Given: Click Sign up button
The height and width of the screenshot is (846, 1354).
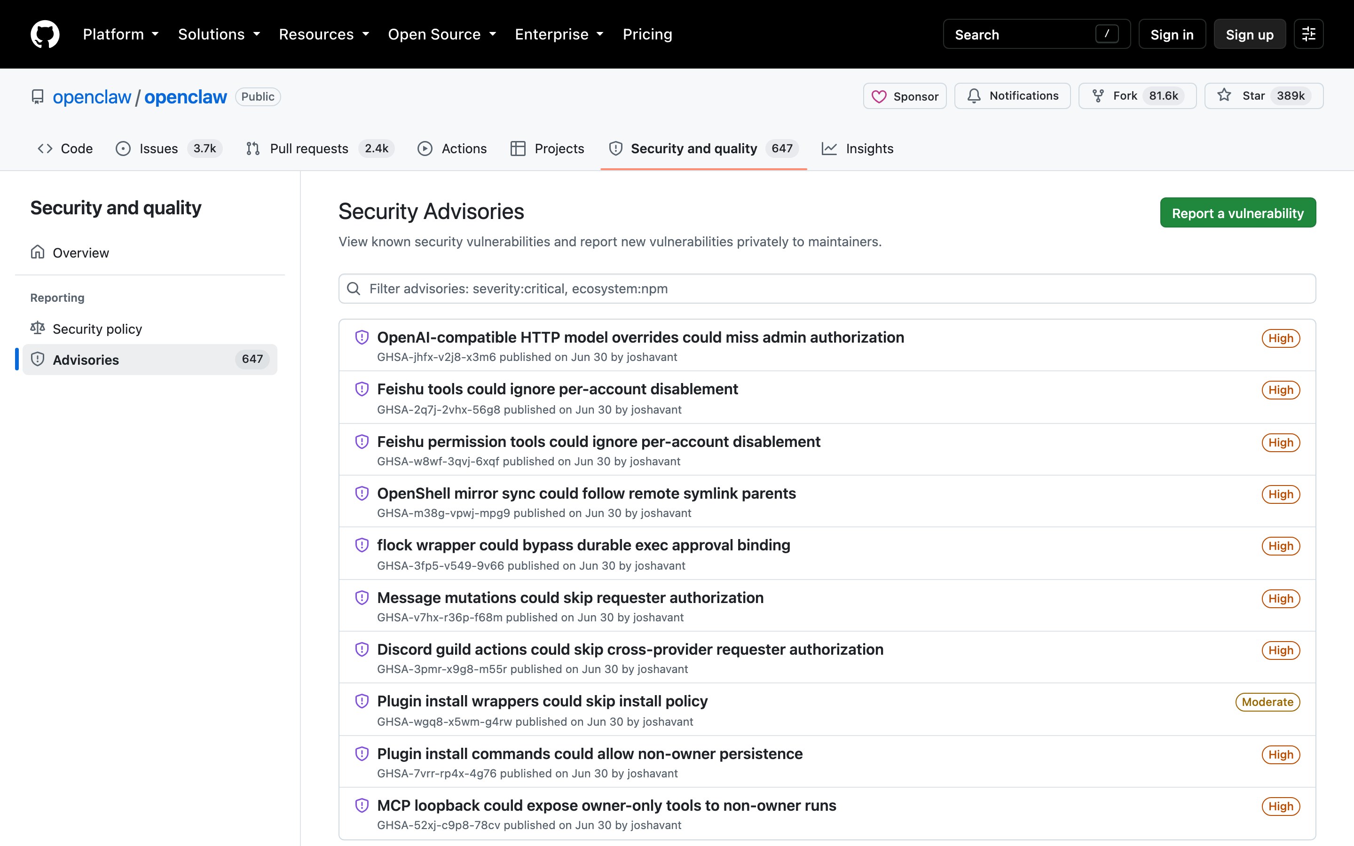Looking at the screenshot, I should click(x=1249, y=34).
